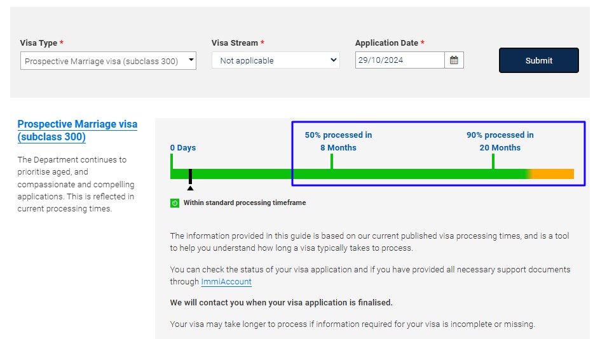Click the 'Visa Stream' field label

[x=235, y=43]
